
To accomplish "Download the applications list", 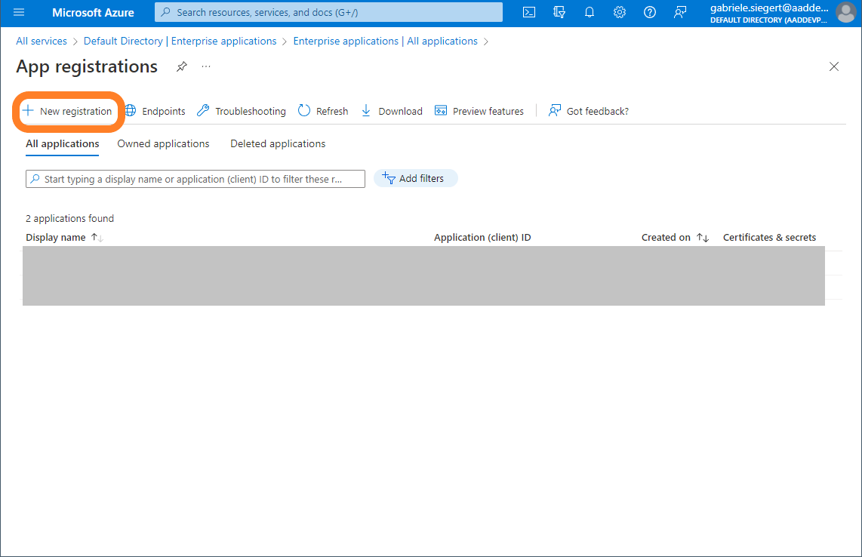I will pyautogui.click(x=392, y=111).
